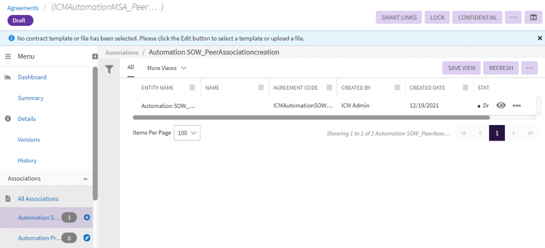The image size is (545, 248).
Task: Click the info icon in the banner
Action: point(12,38)
